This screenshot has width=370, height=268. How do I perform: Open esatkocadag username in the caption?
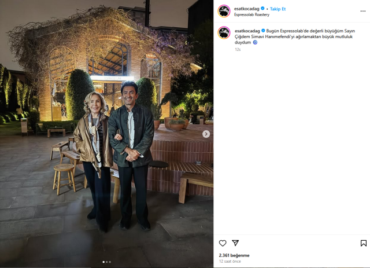click(247, 31)
